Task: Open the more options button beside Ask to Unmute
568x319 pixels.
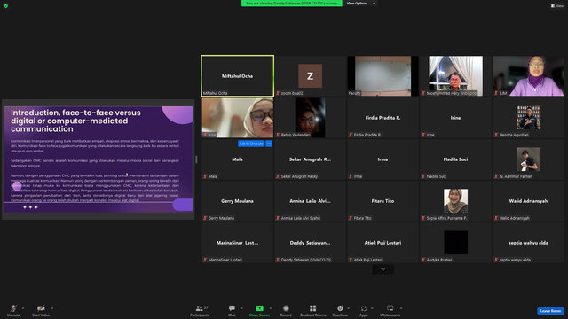Action: [269, 144]
